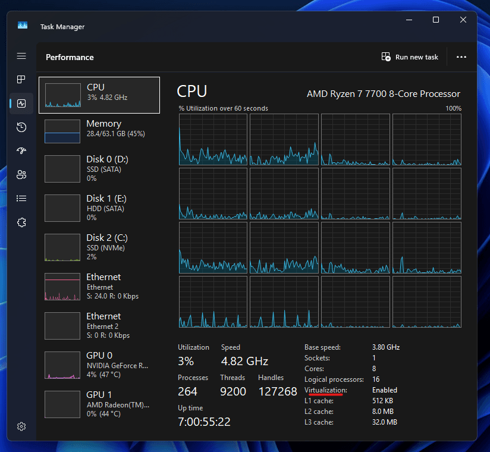Open the hamburger navigation menu
Viewport: 490px width, 452px height.
click(x=21, y=56)
